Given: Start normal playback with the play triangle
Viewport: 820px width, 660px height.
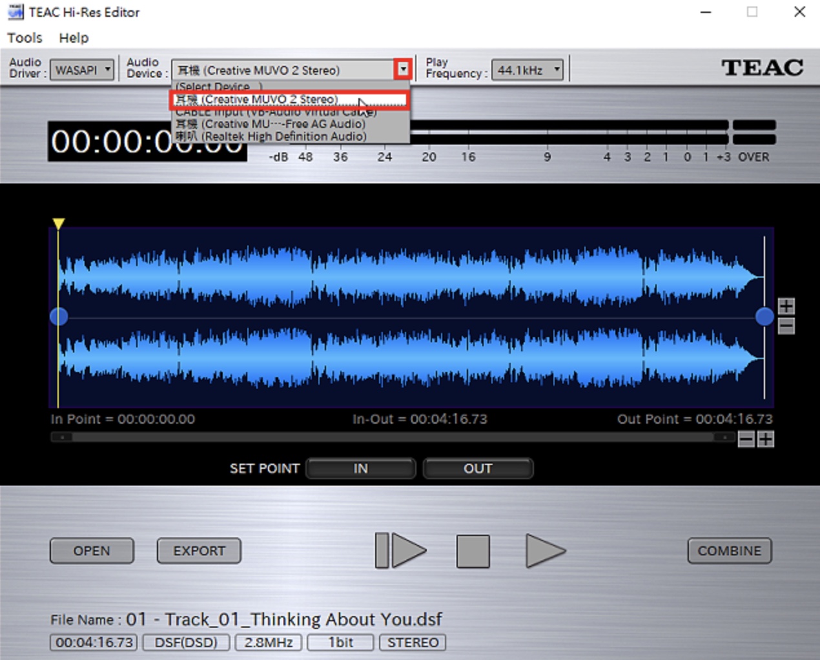Looking at the screenshot, I should click(546, 551).
